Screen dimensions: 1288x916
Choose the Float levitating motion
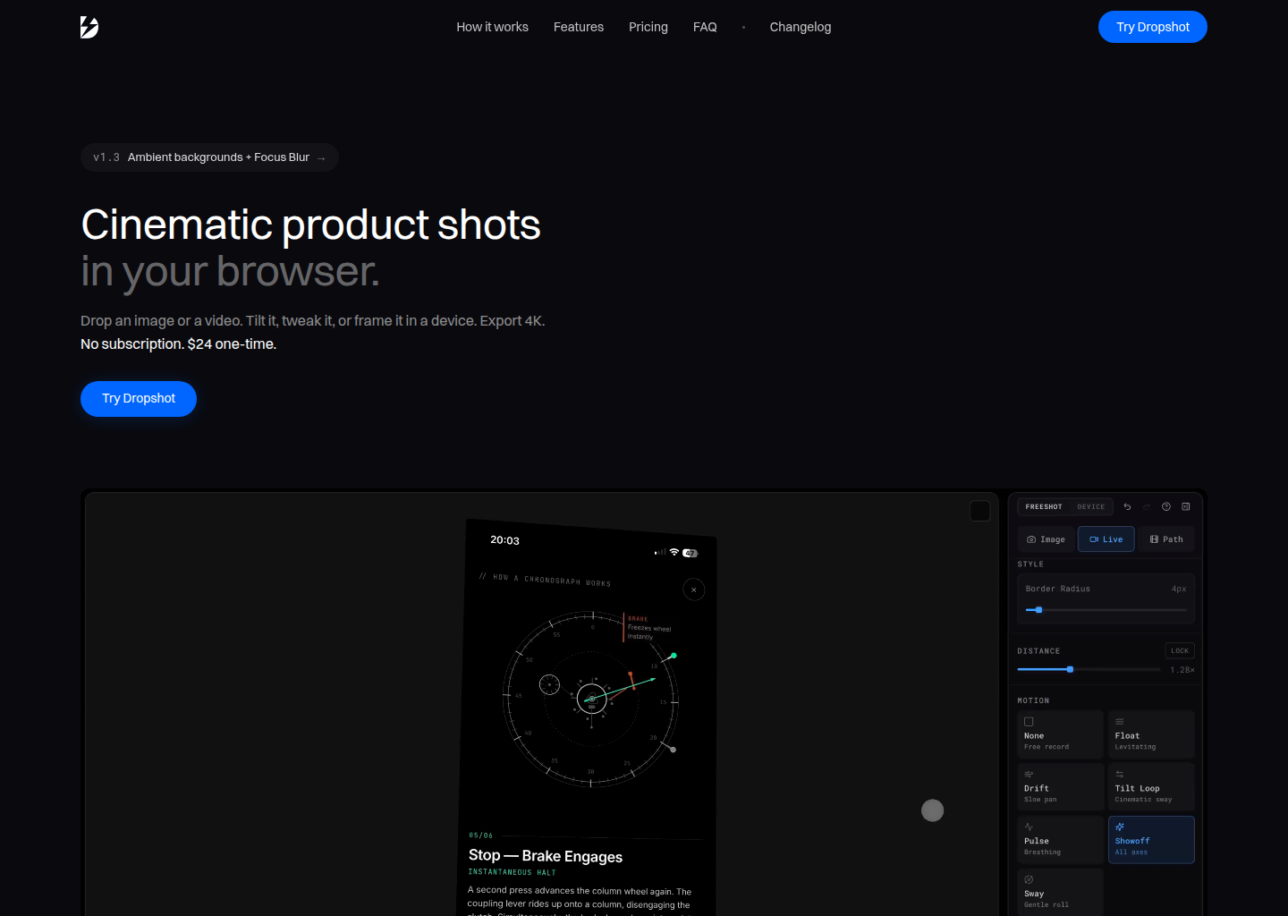(x=1151, y=734)
